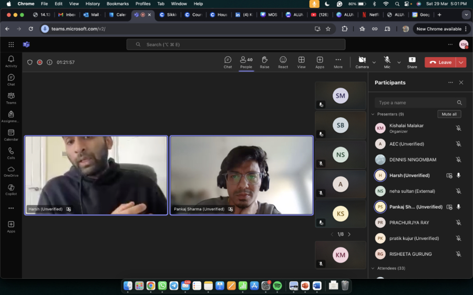
Task: Go to previous page of participant tiles
Action: [x=332, y=234]
